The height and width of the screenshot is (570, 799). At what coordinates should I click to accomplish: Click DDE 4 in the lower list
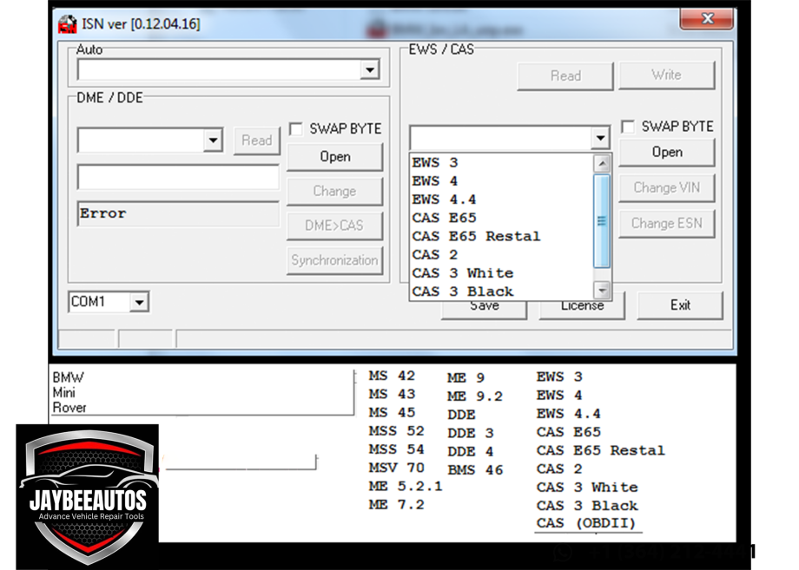(x=471, y=451)
